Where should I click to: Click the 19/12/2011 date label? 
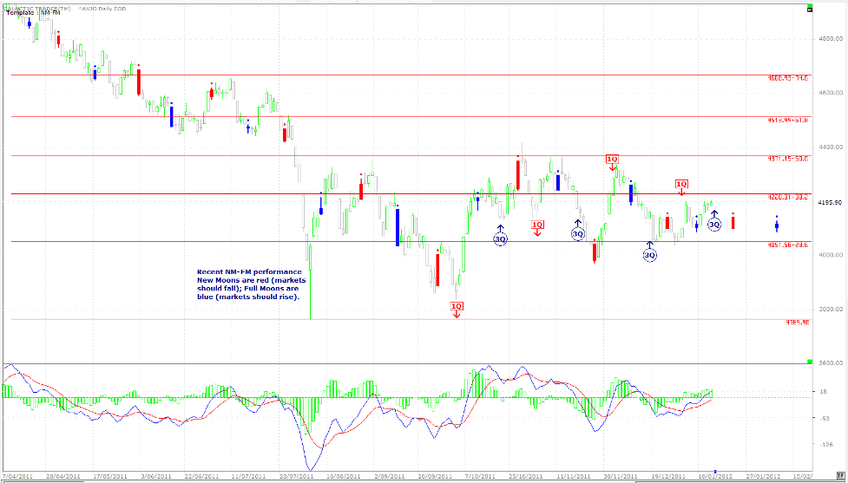(667, 477)
